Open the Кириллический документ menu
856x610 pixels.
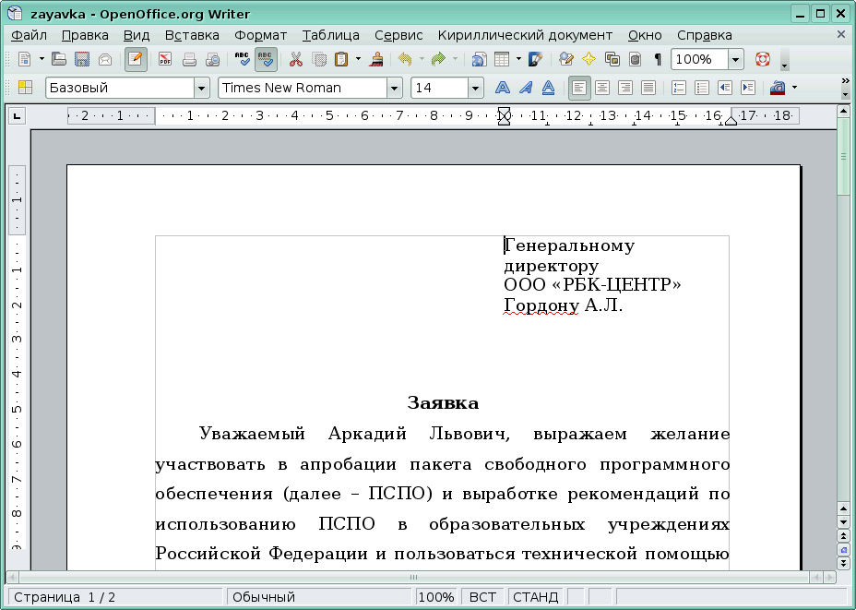[526, 34]
